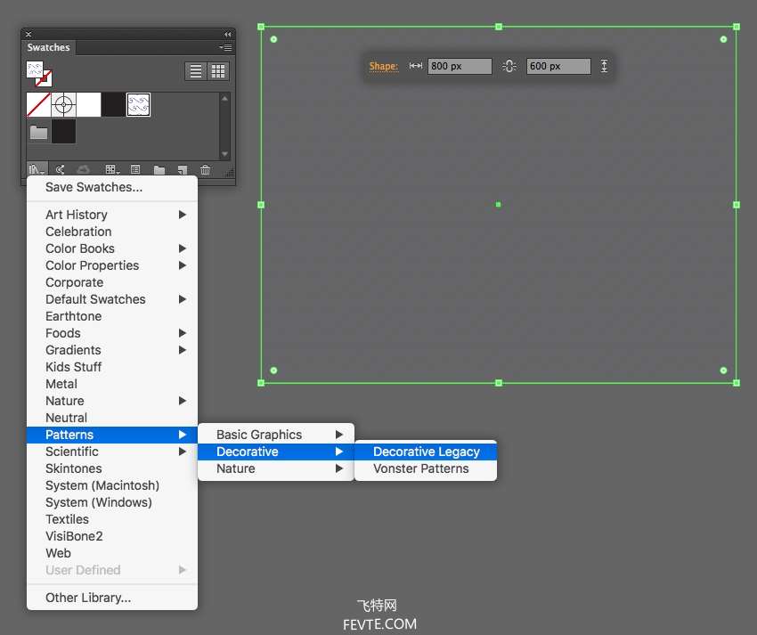
Task: Choose System (Macintosh) library
Action: click(112, 485)
